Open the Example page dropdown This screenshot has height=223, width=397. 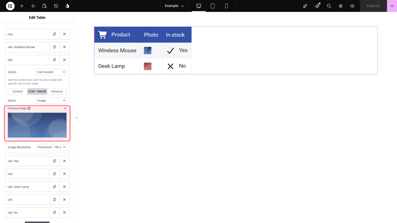174,6
